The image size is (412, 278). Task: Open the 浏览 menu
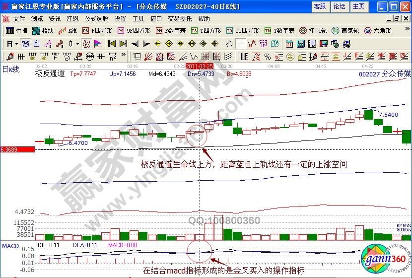[x=37, y=19]
